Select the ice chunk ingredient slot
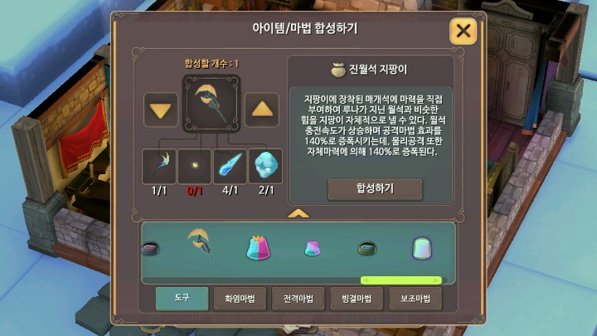Screen dimensions: 597x336 coord(265,167)
